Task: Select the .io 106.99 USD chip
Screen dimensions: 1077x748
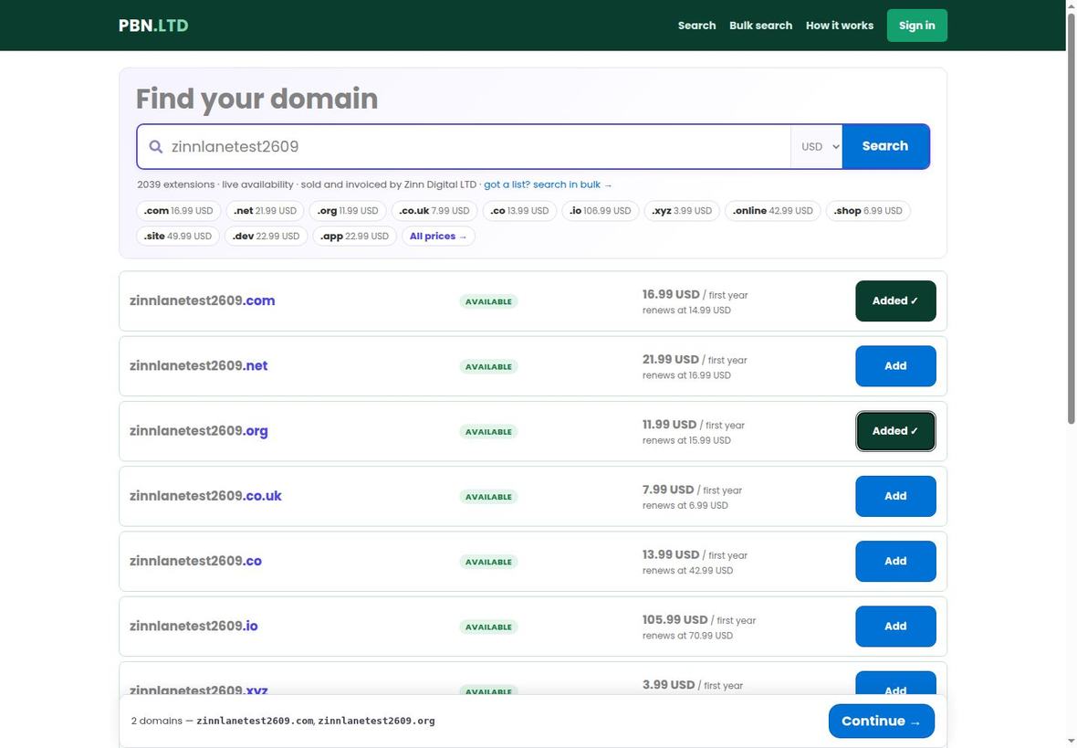Action: point(601,210)
